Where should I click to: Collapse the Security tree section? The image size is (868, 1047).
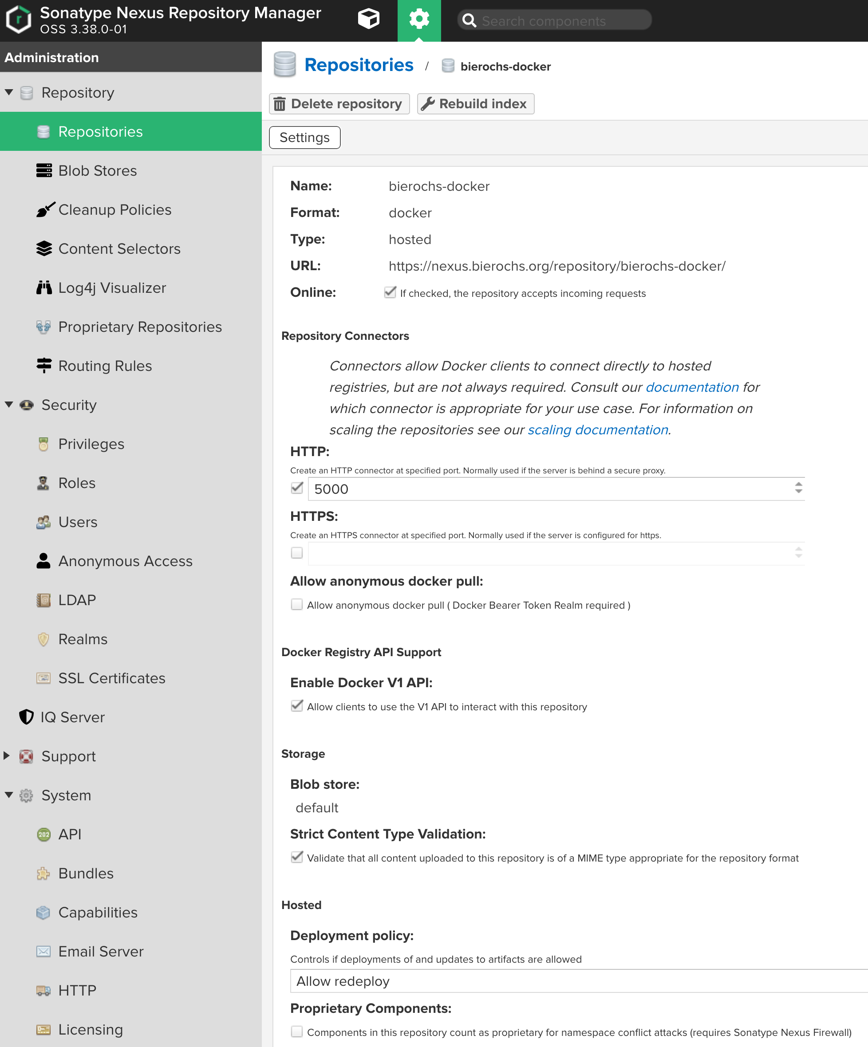click(x=9, y=404)
